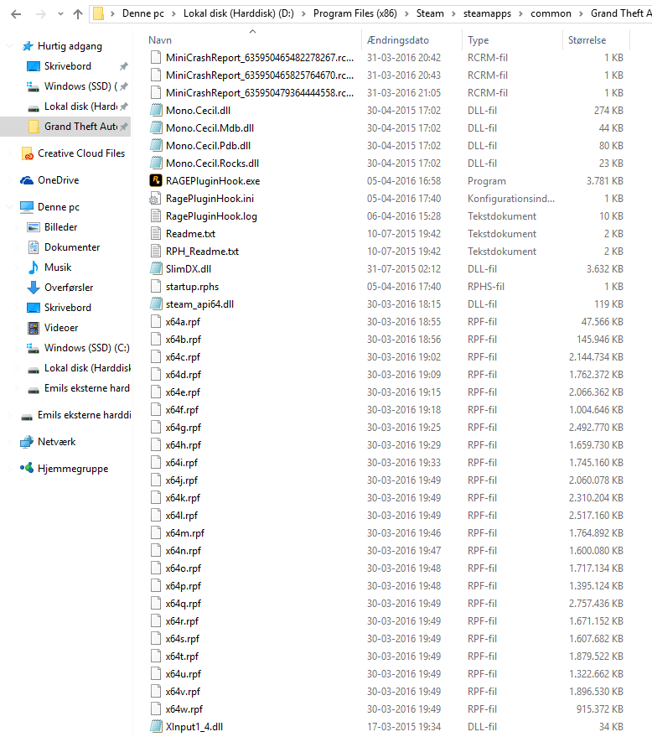Click the RagePluginHook.log file icon
This screenshot has height=737, width=652.
[156, 215]
